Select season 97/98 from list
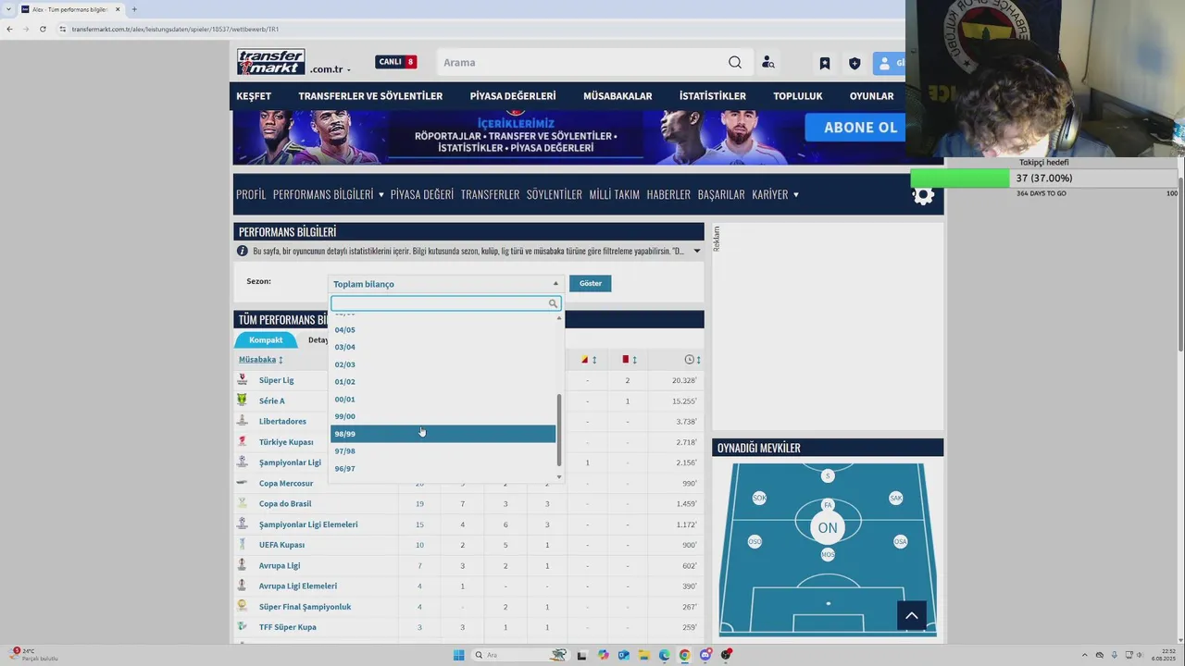 [443, 451]
